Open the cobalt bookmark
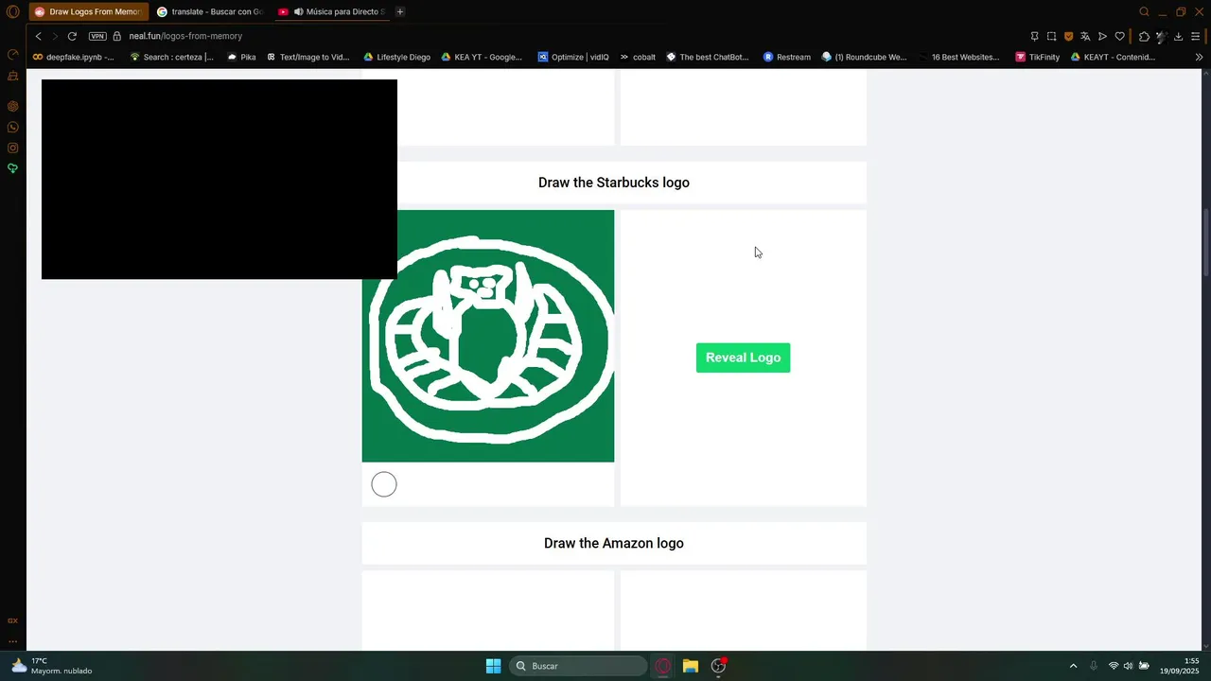This screenshot has width=1211, height=681. [x=638, y=57]
